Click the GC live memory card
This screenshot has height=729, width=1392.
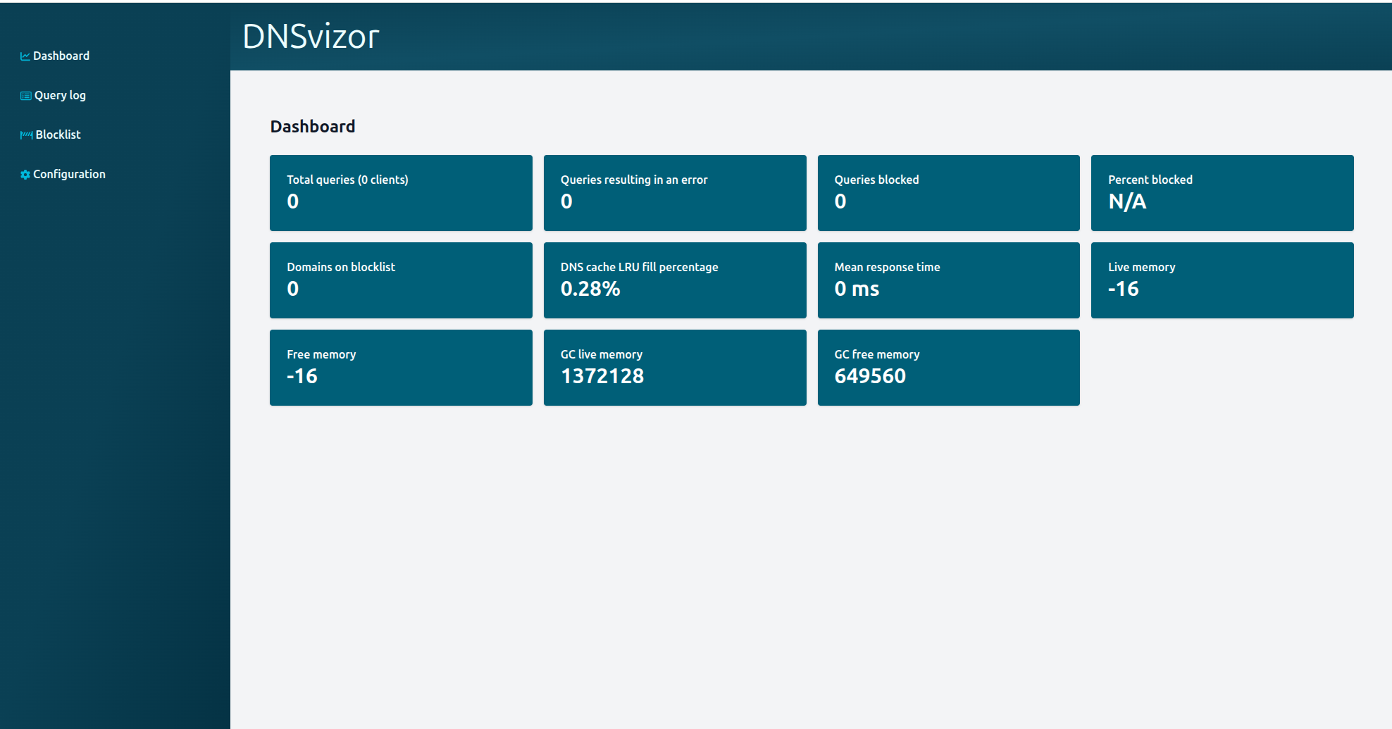(x=674, y=367)
